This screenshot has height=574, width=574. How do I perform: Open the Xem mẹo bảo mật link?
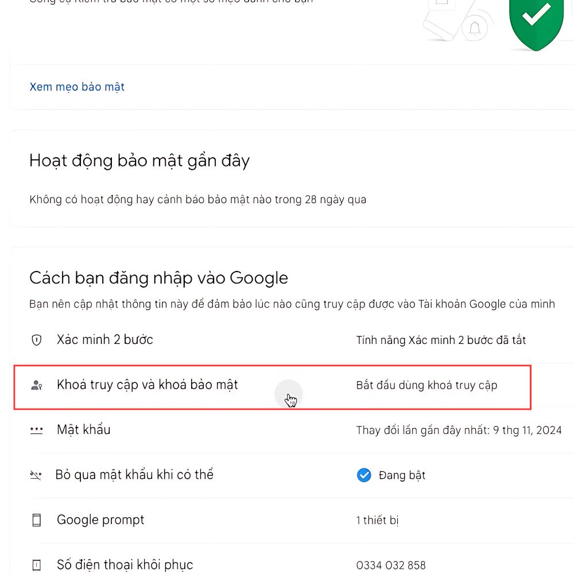click(77, 87)
